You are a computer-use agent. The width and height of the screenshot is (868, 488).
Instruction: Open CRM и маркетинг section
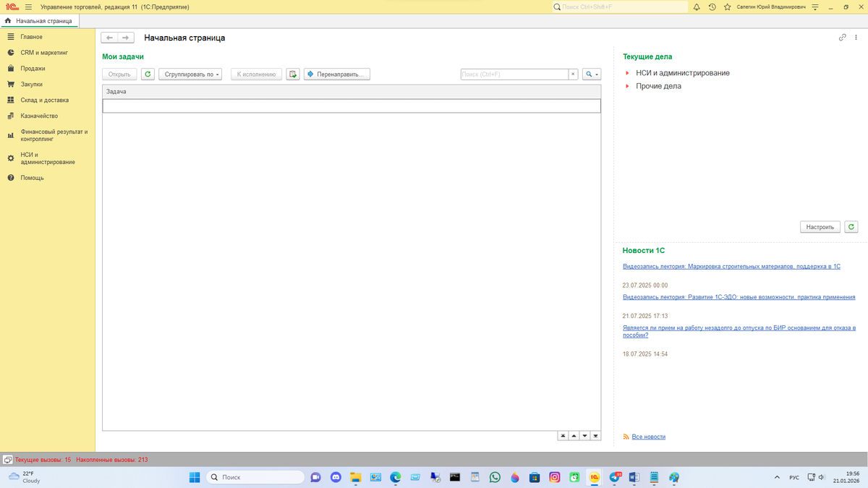point(43,53)
